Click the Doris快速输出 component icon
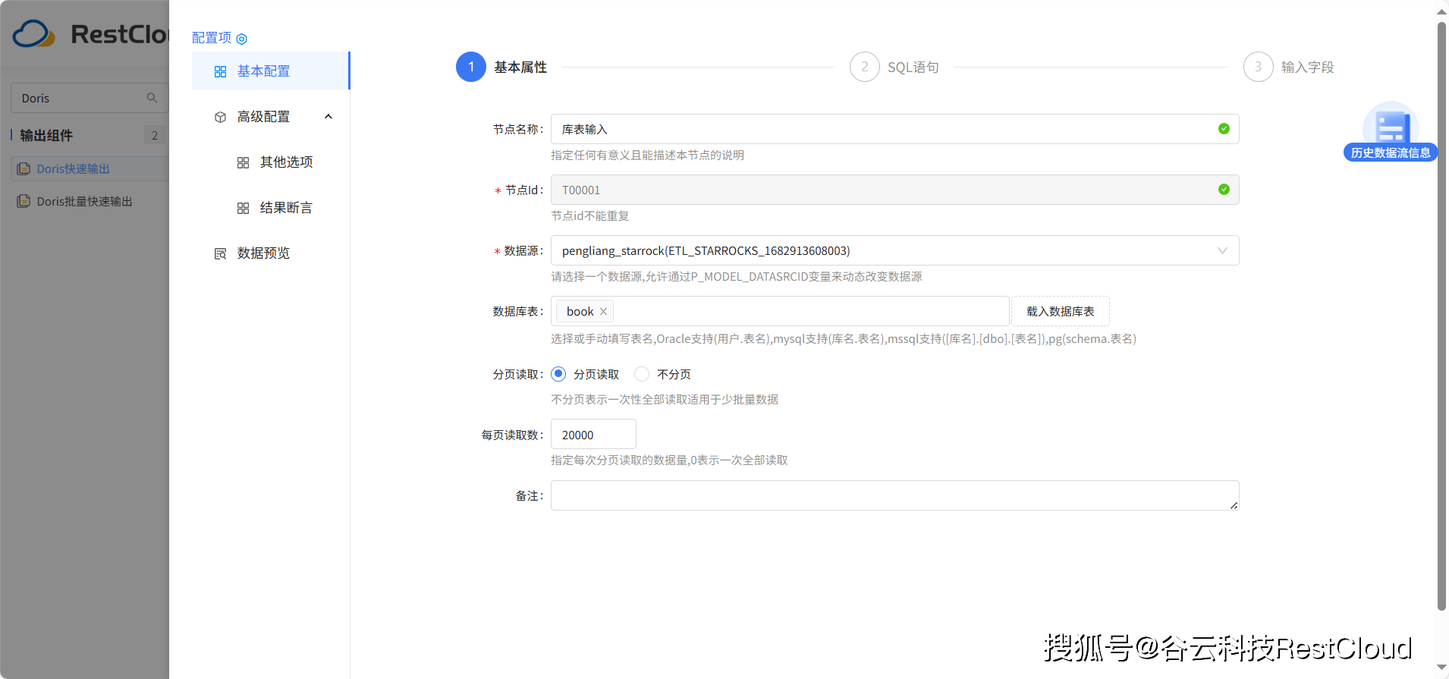 click(x=24, y=168)
